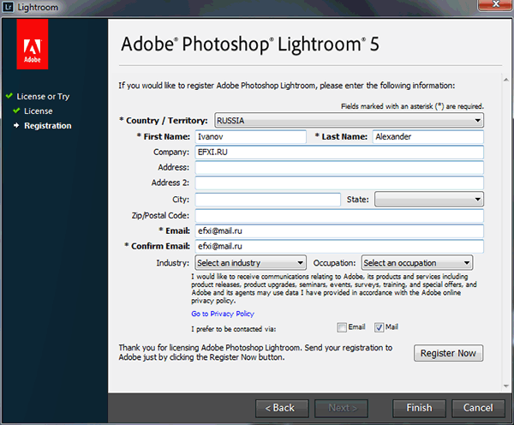The height and width of the screenshot is (425, 514).
Task: Uncheck the Mail contact preference checkbox
Action: (x=379, y=327)
